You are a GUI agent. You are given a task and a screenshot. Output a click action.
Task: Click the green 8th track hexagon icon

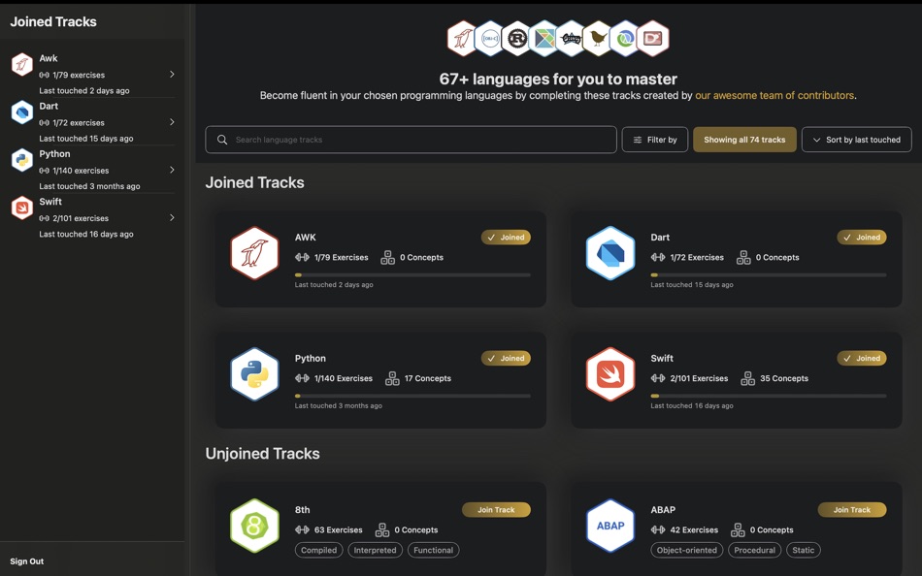pos(254,526)
